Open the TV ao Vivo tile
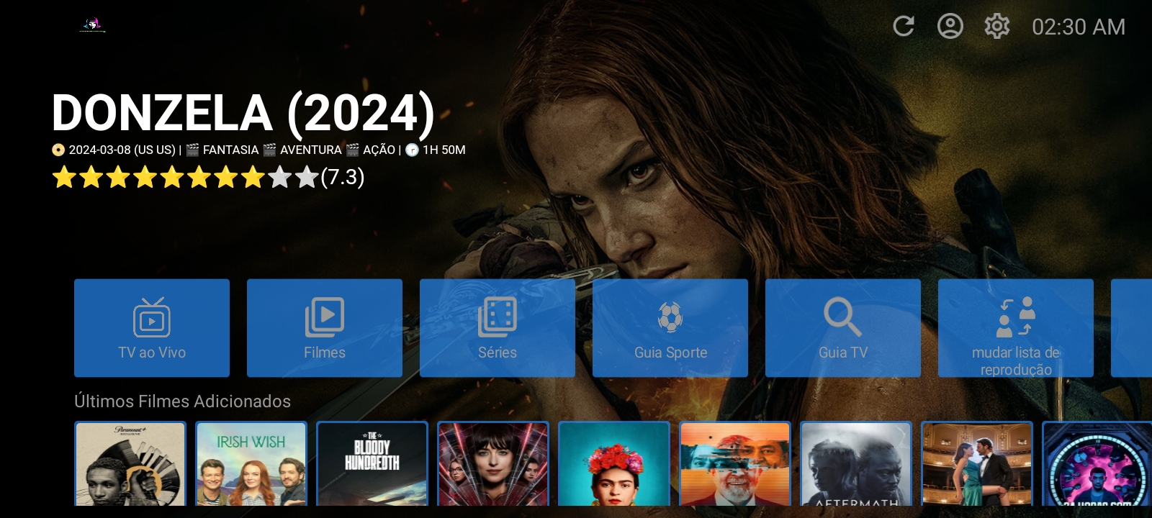This screenshot has height=518, width=1152. [152, 328]
